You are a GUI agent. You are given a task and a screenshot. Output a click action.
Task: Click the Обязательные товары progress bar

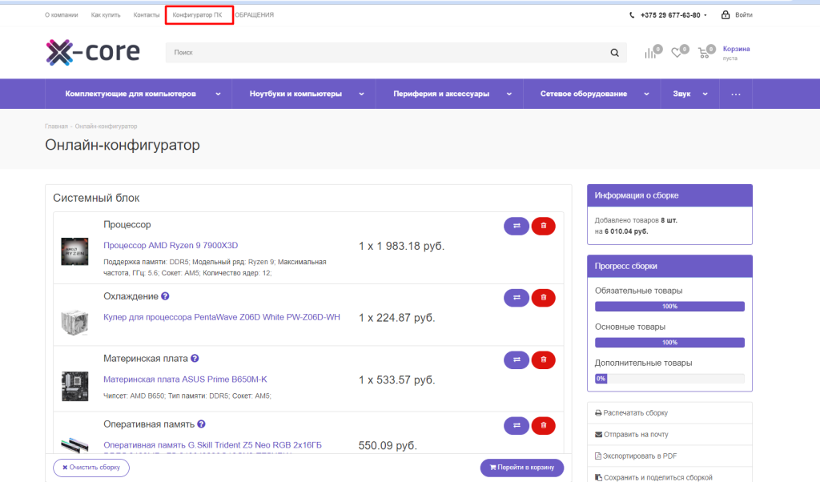(x=669, y=307)
